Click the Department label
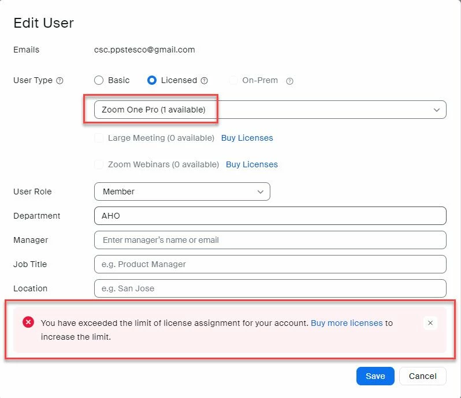The width and height of the screenshot is (461, 398). tap(37, 216)
